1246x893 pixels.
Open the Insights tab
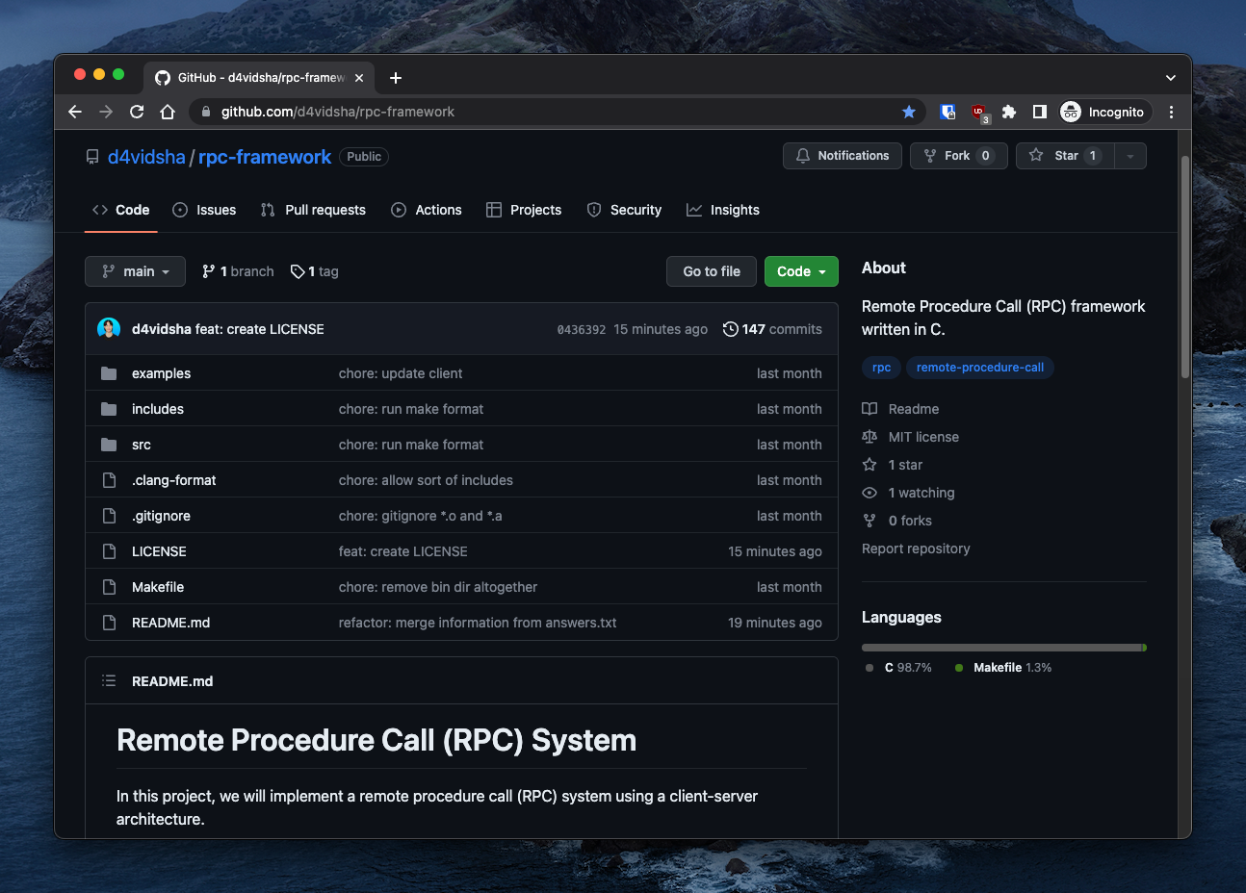(723, 210)
